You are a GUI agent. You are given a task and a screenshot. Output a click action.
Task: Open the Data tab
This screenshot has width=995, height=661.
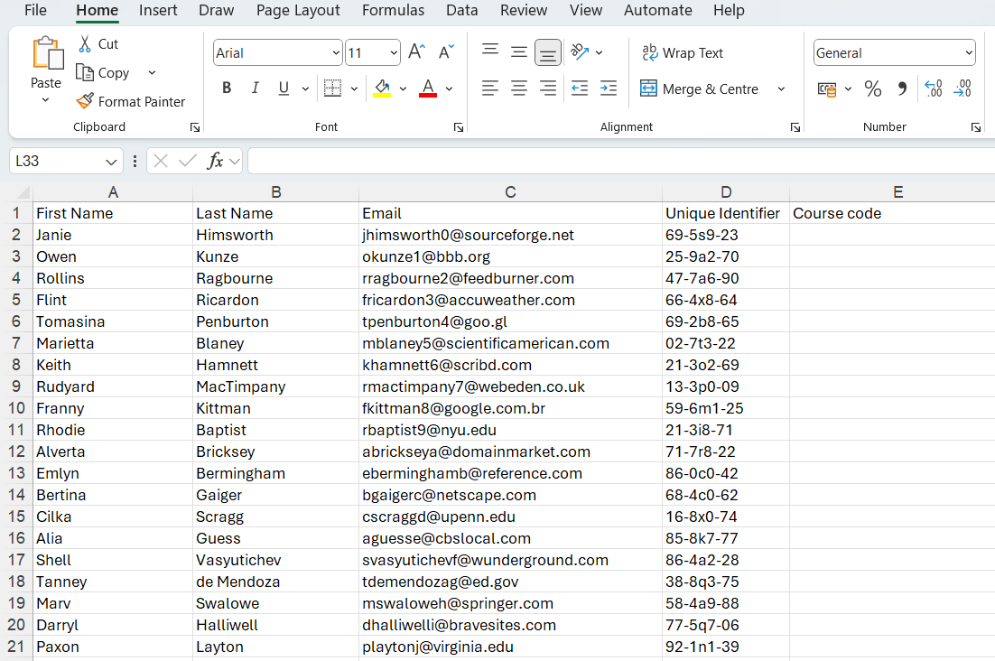coord(461,10)
